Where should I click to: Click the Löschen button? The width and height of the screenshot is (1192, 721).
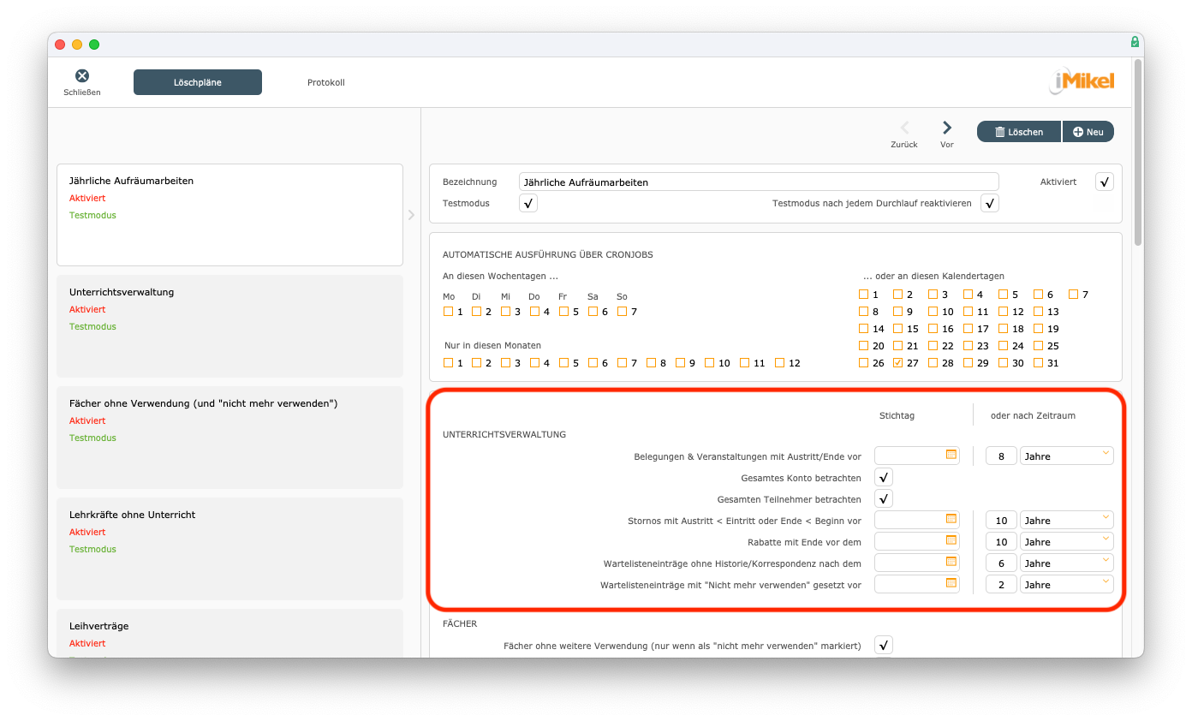(1019, 132)
